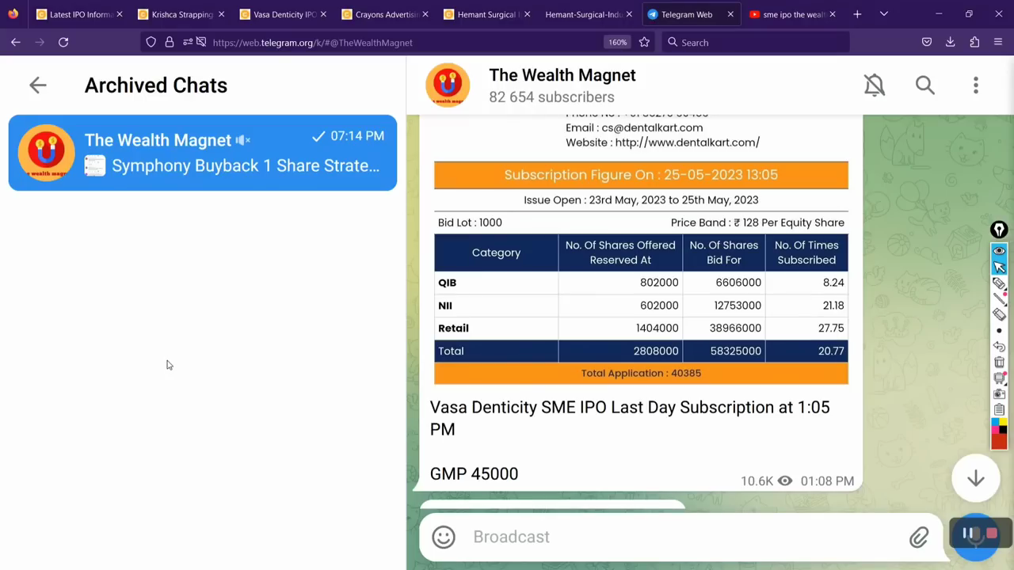Open the screen board annotation icon
This screenshot has width=1014, height=570.
click(999, 378)
